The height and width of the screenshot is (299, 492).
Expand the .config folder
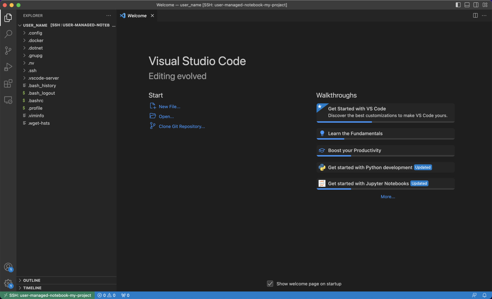(35, 33)
